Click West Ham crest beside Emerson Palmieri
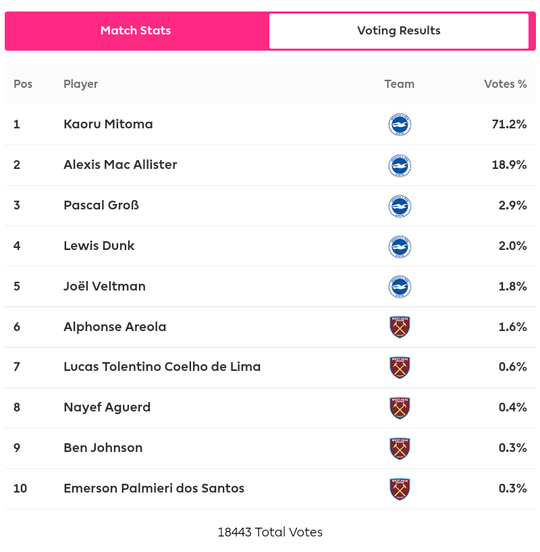The image size is (540, 552). click(x=400, y=489)
